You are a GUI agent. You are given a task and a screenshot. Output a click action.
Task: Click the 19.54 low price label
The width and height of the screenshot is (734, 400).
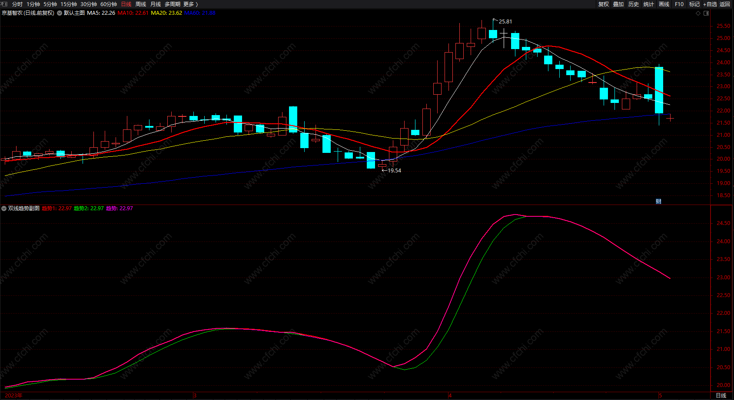coord(395,171)
